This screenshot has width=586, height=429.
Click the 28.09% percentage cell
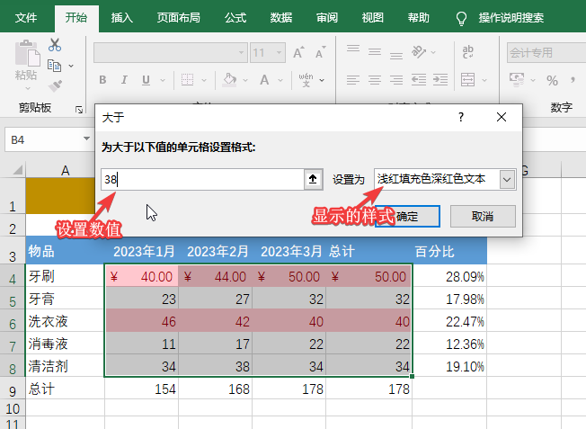pos(449,276)
